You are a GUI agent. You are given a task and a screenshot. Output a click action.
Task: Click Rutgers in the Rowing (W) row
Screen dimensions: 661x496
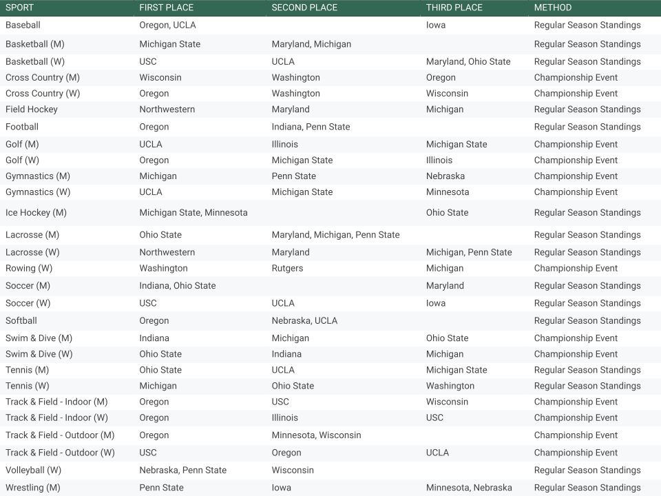click(x=287, y=268)
